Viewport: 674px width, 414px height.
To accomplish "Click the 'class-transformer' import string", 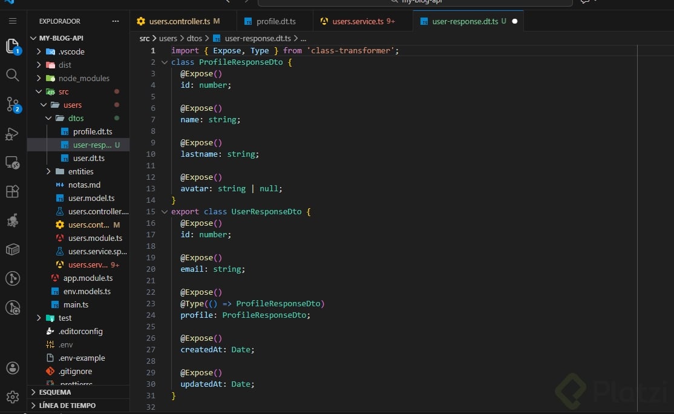I will click(350, 51).
